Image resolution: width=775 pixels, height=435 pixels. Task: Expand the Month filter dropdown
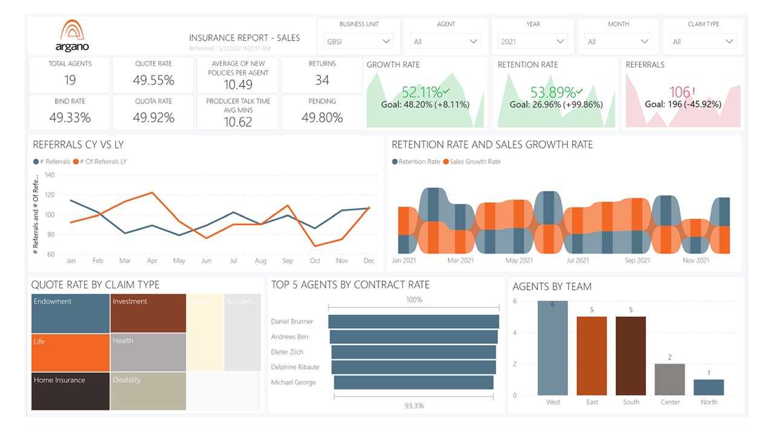pyautogui.click(x=618, y=42)
